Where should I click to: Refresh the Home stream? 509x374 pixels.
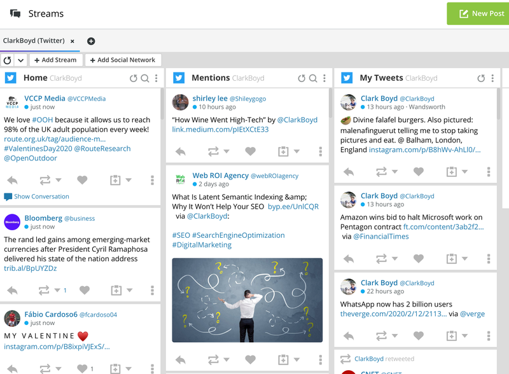coord(134,78)
